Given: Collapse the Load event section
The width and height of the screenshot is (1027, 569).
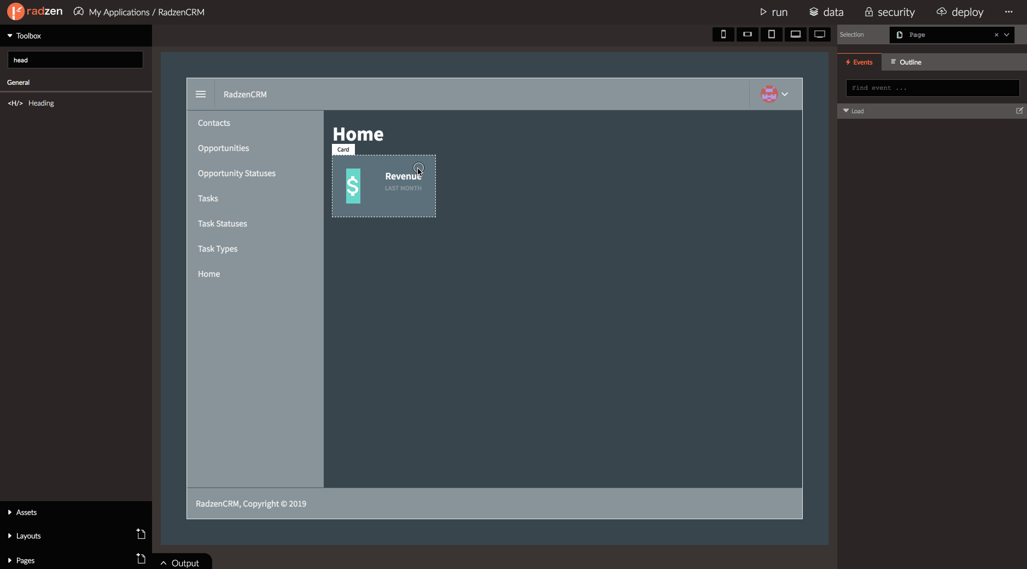Looking at the screenshot, I should pos(846,111).
